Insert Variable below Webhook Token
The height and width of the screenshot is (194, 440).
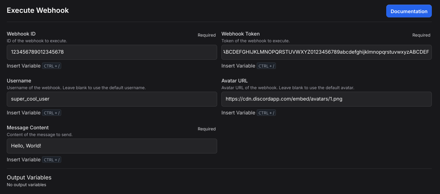pos(238,66)
